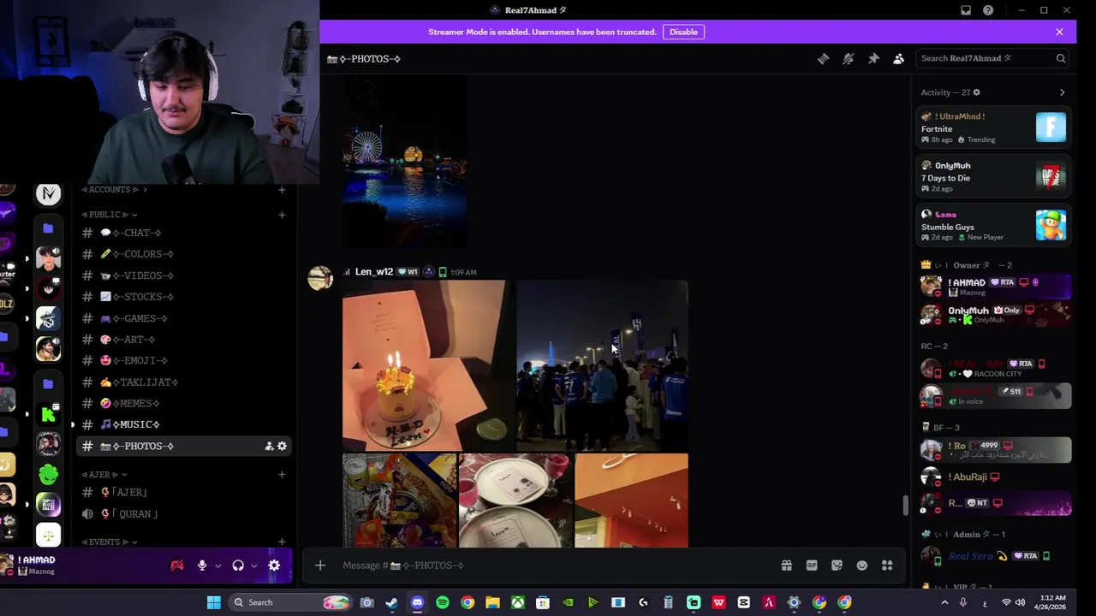Create channel in PUBLIC category plus
This screenshot has width=1096, height=616.
point(282,215)
